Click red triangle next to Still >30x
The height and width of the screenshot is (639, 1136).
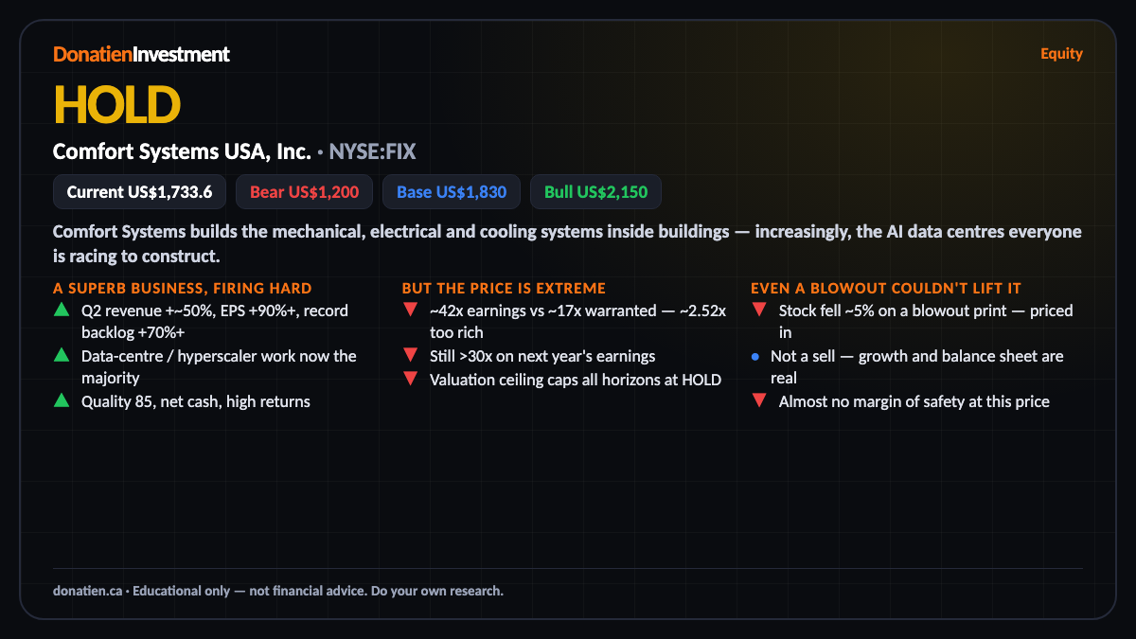pos(410,355)
